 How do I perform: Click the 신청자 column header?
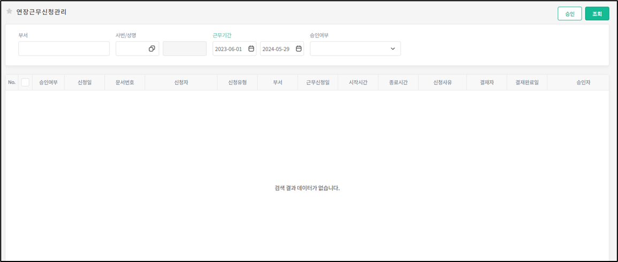pyautogui.click(x=181, y=83)
